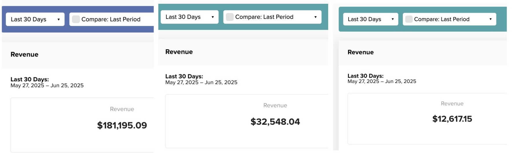The width and height of the screenshot is (513, 154).
Task: Click the grey Revenue label above $181,195.09
Action: (122, 109)
